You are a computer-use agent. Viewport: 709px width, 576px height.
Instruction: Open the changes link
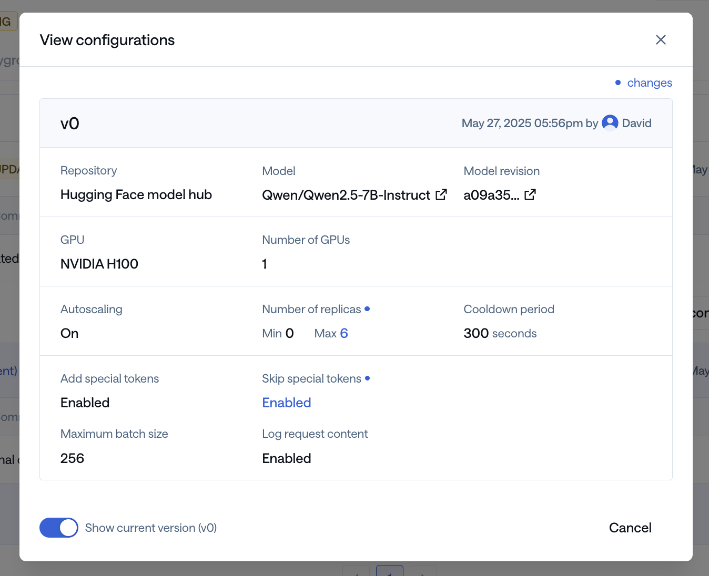click(649, 83)
